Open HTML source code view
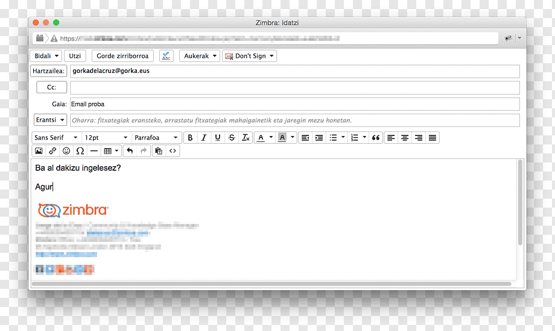Image resolution: width=555 pixels, height=331 pixels. [173, 151]
